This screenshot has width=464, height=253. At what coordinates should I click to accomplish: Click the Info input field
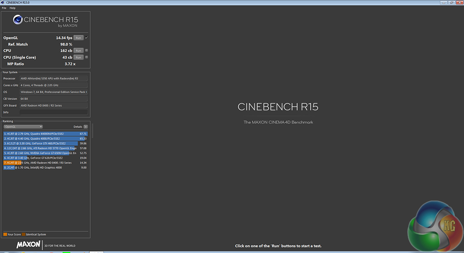coord(53,112)
